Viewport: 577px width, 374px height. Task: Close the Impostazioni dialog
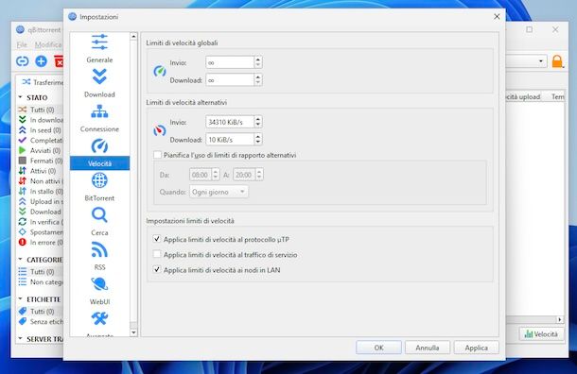tap(497, 17)
